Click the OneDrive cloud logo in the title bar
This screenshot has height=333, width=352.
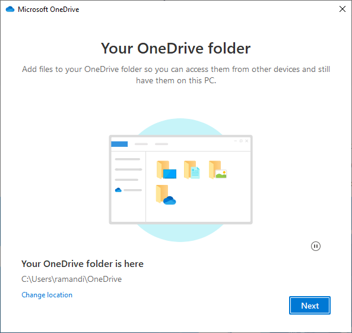tap(10, 10)
